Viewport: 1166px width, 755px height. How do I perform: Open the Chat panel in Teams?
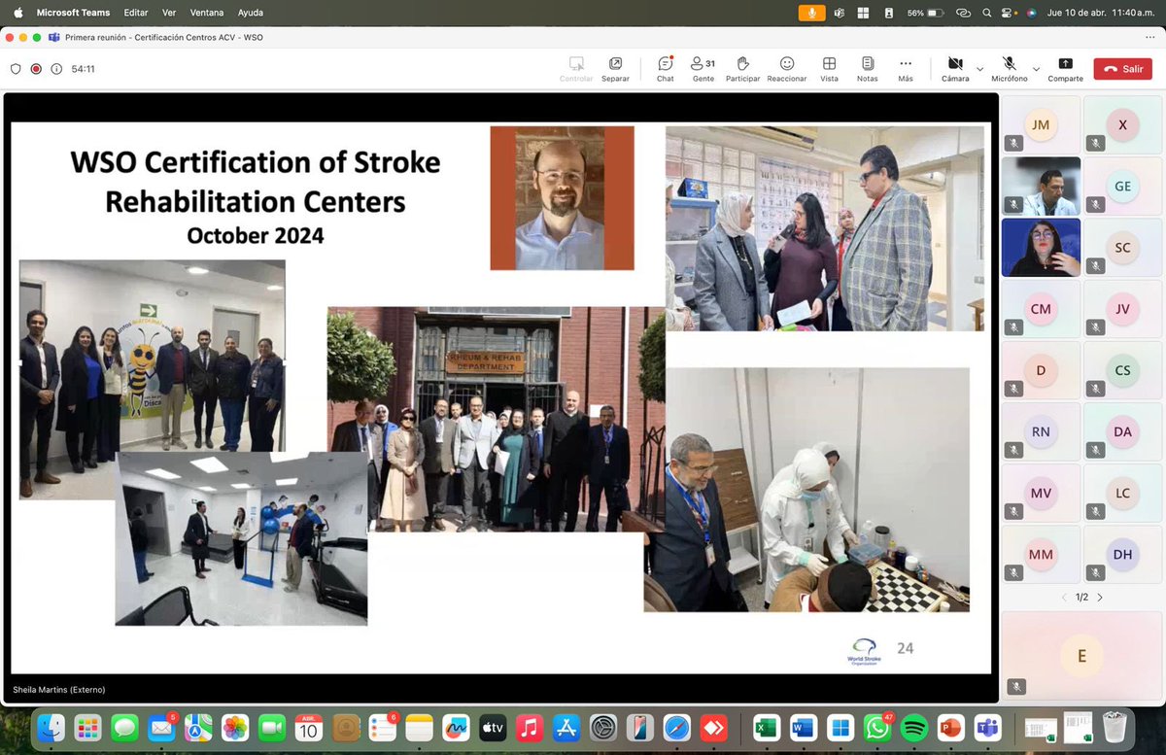point(665,68)
